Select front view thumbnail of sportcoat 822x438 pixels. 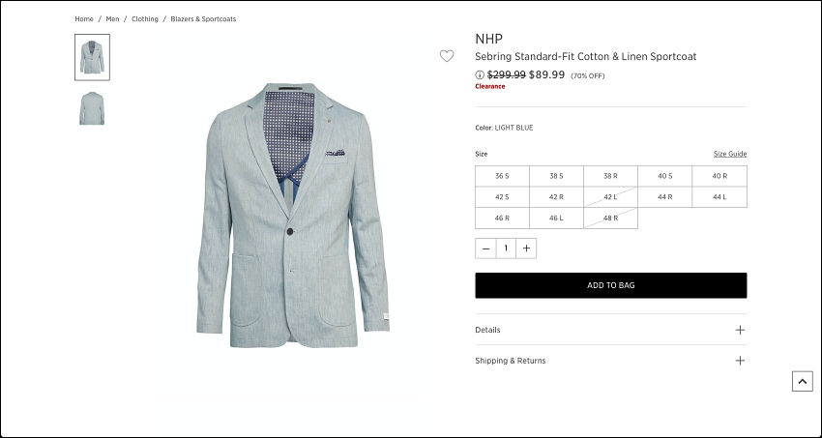[92, 57]
